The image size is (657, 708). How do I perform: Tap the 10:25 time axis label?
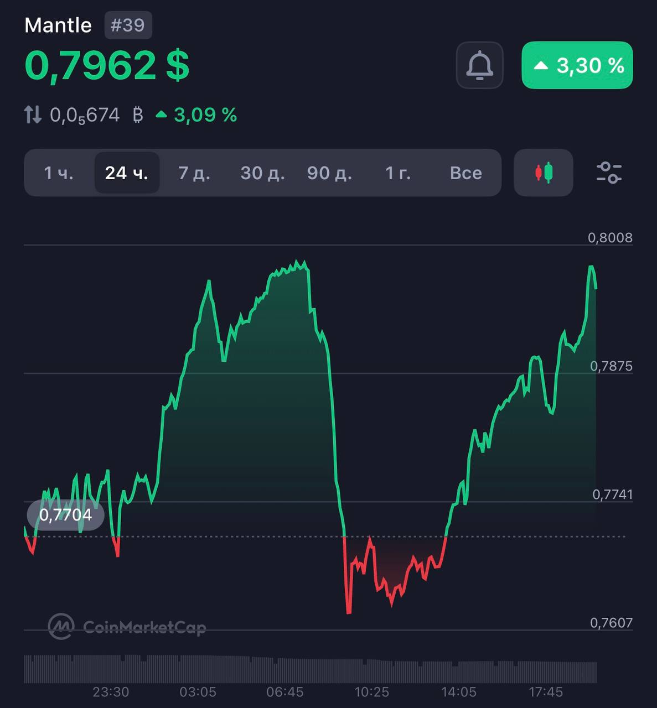coord(372,692)
